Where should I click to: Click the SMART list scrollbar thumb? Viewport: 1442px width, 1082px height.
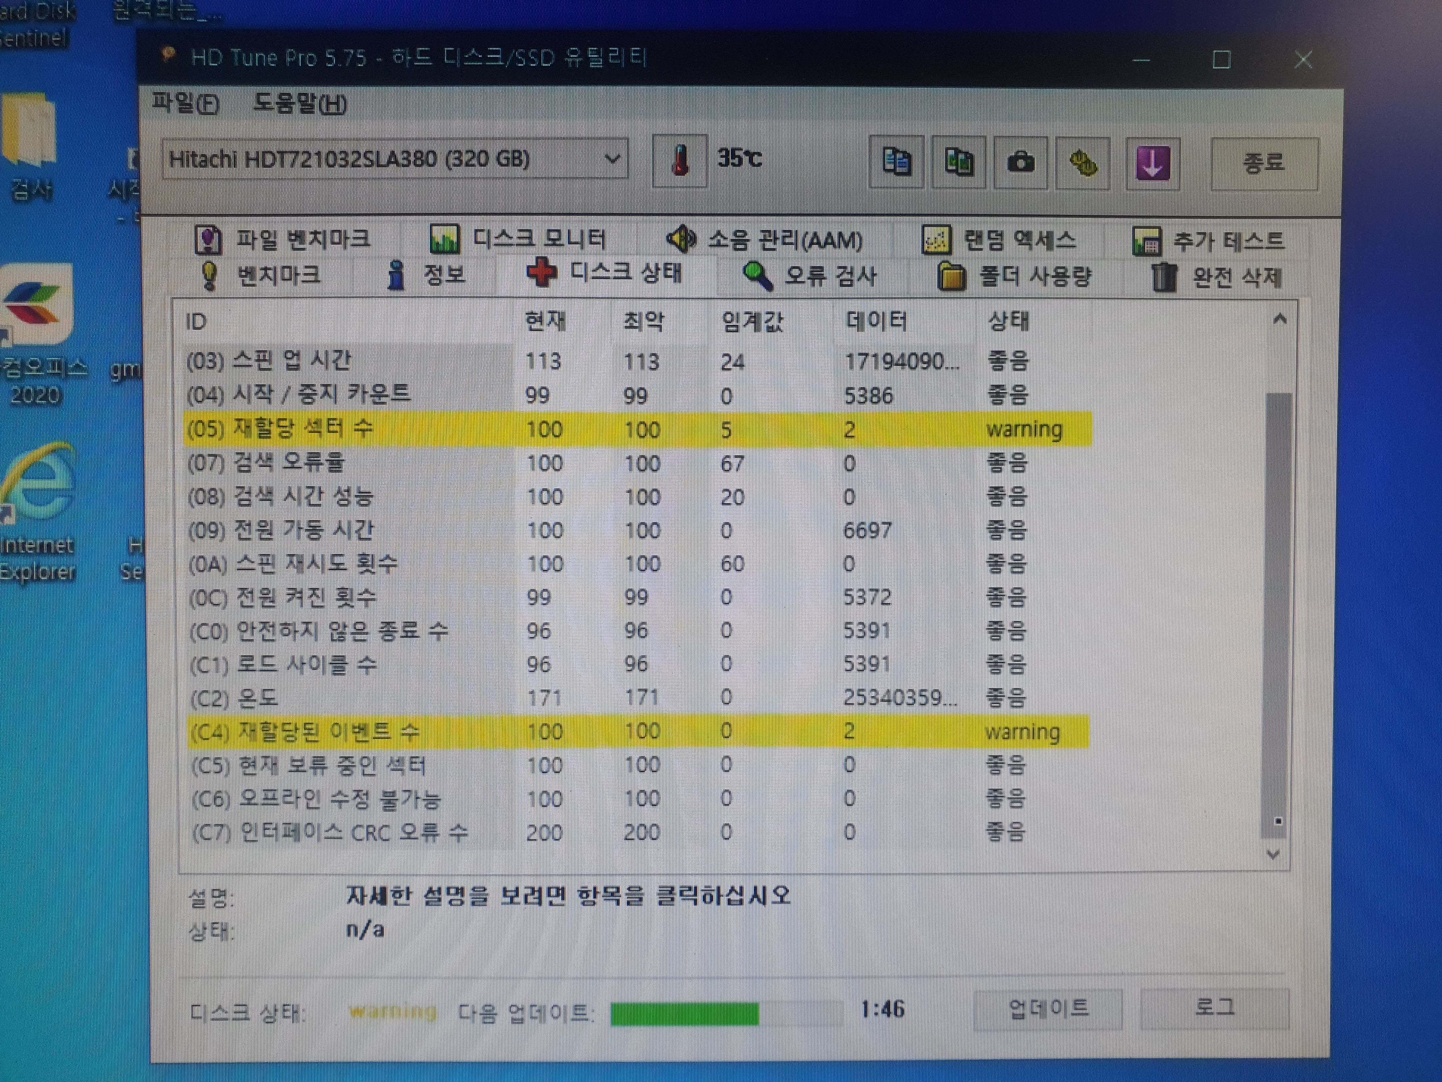coord(1276,615)
